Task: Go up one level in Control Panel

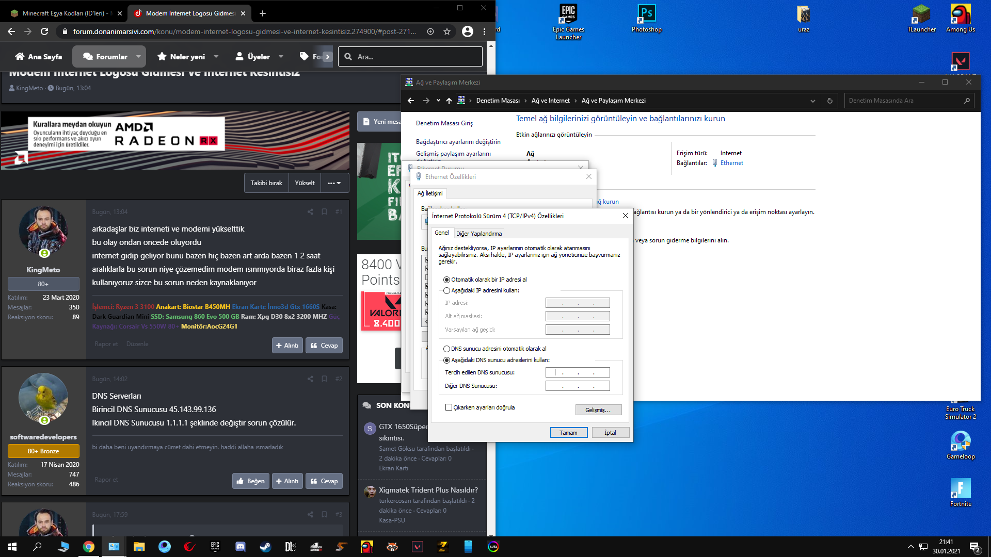Action: pos(449,101)
